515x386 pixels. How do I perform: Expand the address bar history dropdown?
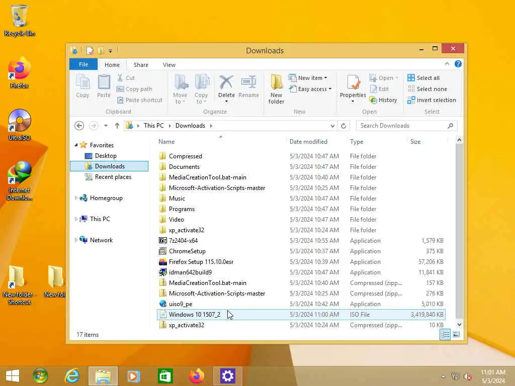pyautogui.click(x=332, y=126)
